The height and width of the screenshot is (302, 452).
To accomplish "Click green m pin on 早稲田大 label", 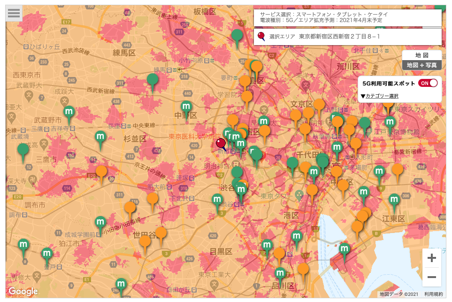I will pos(263,121).
